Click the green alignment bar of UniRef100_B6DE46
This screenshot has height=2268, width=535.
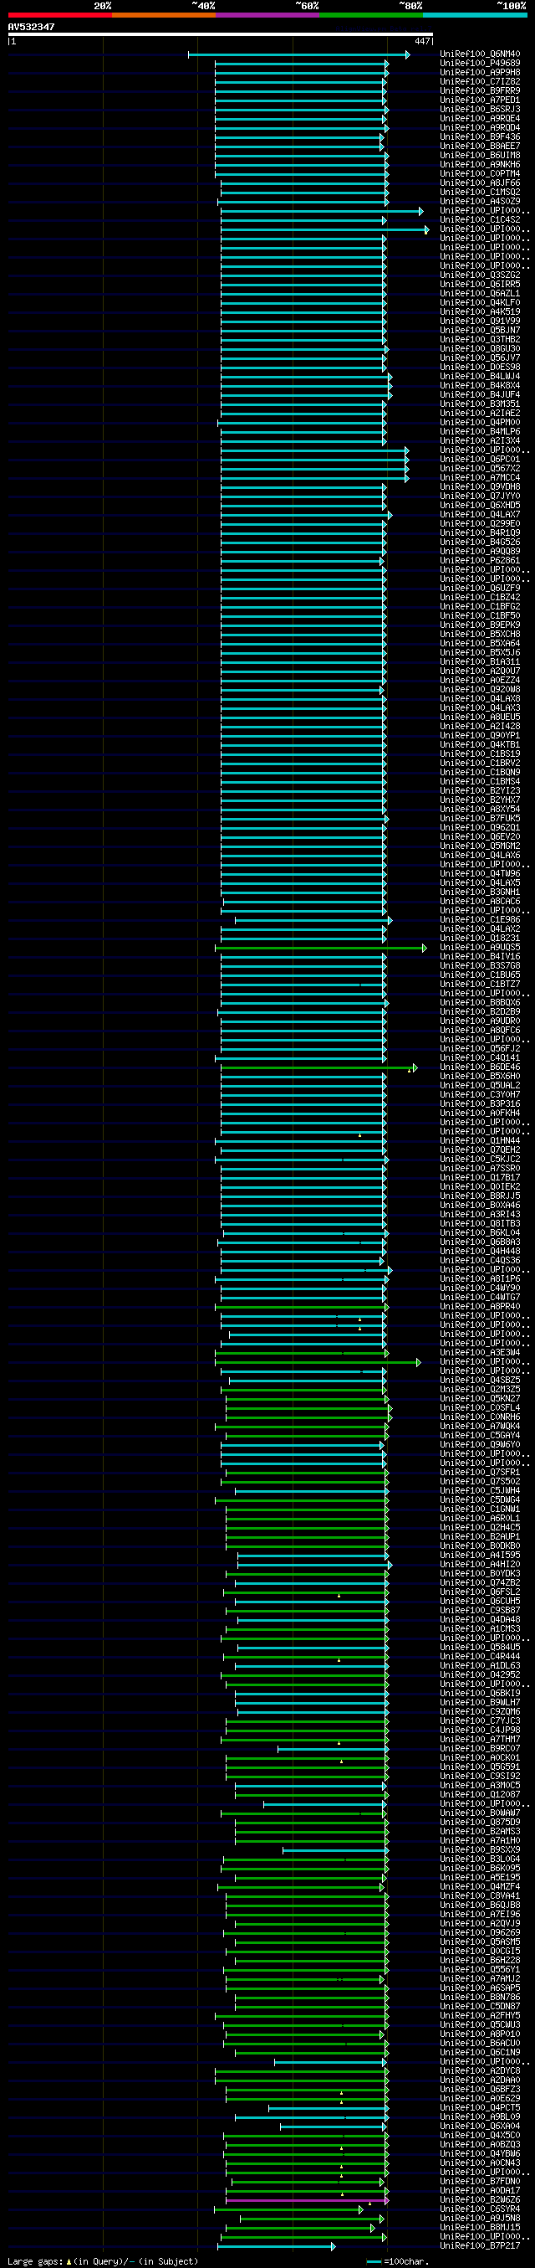click(x=318, y=1068)
